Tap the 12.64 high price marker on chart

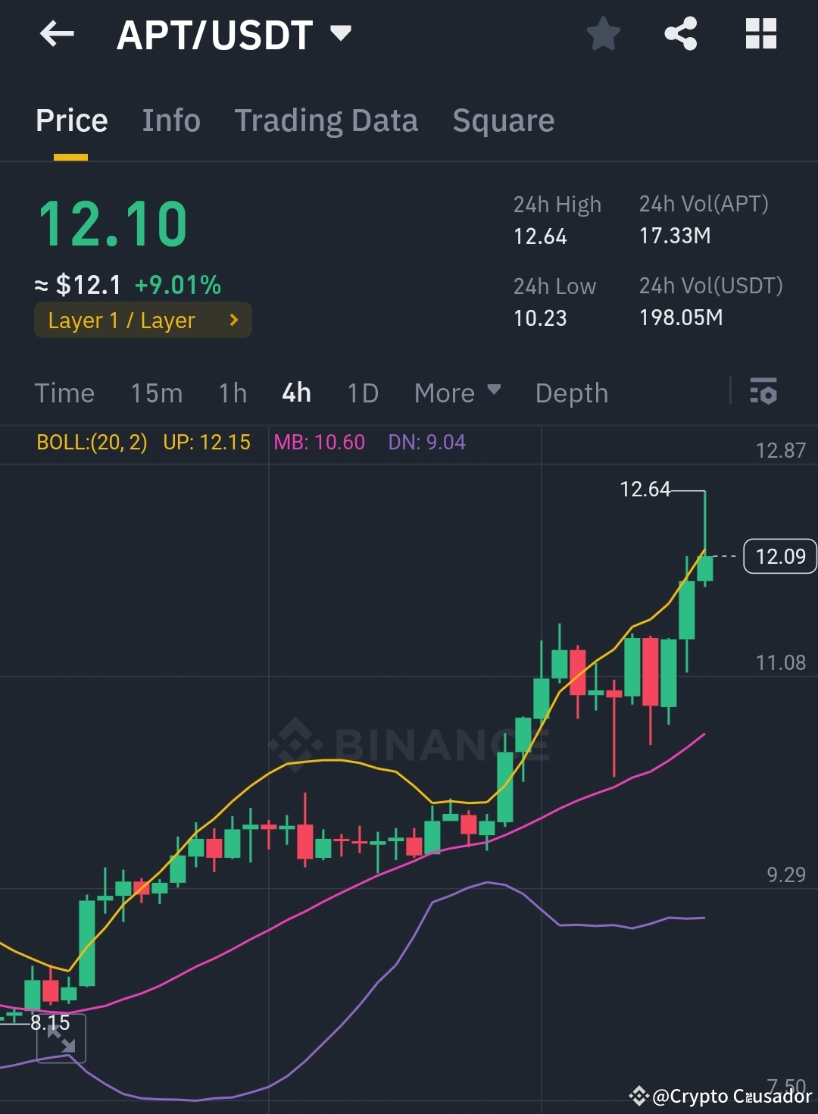[x=645, y=490]
